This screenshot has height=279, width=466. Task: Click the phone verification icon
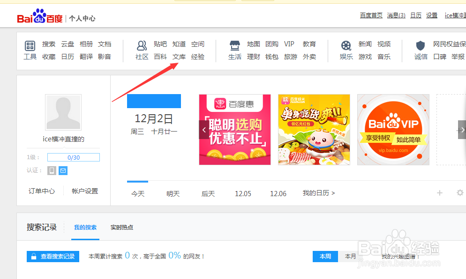(52, 170)
